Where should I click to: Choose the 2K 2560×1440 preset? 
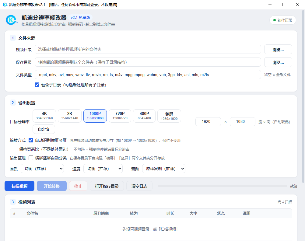point(70,116)
